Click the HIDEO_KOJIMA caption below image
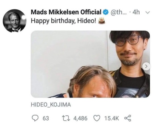This screenshot has width=153, height=127. tap(51, 105)
